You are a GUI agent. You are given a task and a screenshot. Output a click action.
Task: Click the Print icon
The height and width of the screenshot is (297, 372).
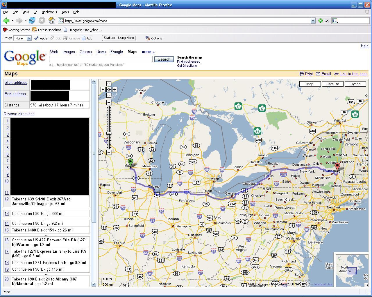click(301, 74)
